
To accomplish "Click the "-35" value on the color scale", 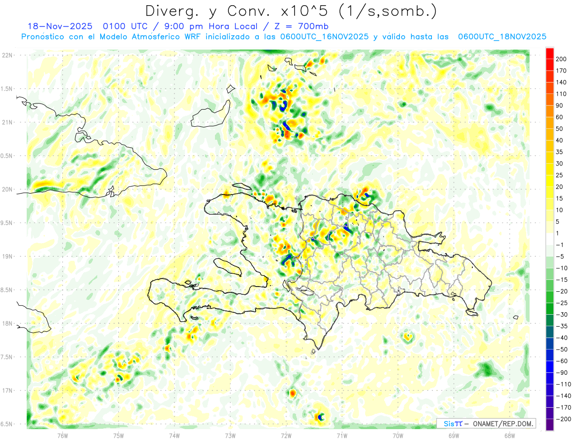I will tap(562, 326).
